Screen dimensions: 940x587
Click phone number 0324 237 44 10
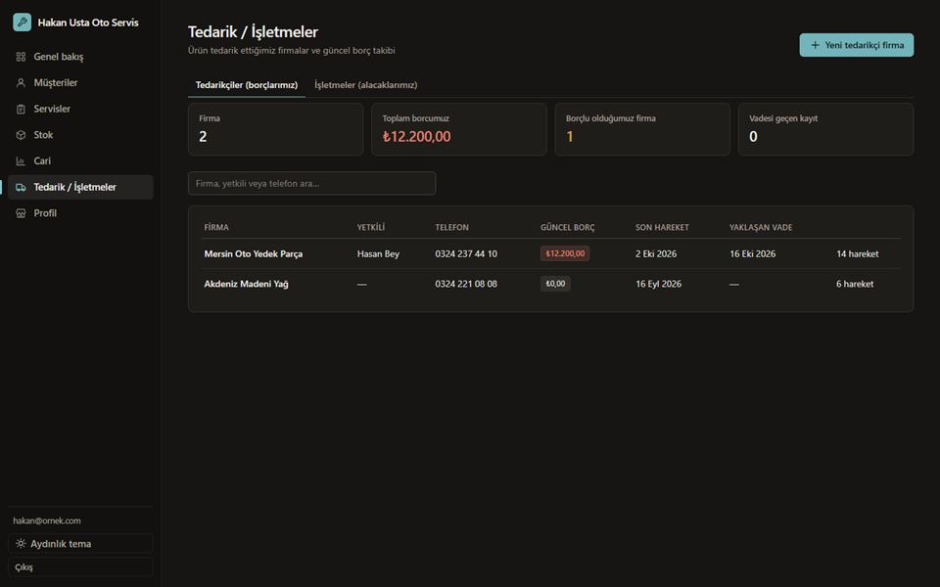(x=466, y=254)
